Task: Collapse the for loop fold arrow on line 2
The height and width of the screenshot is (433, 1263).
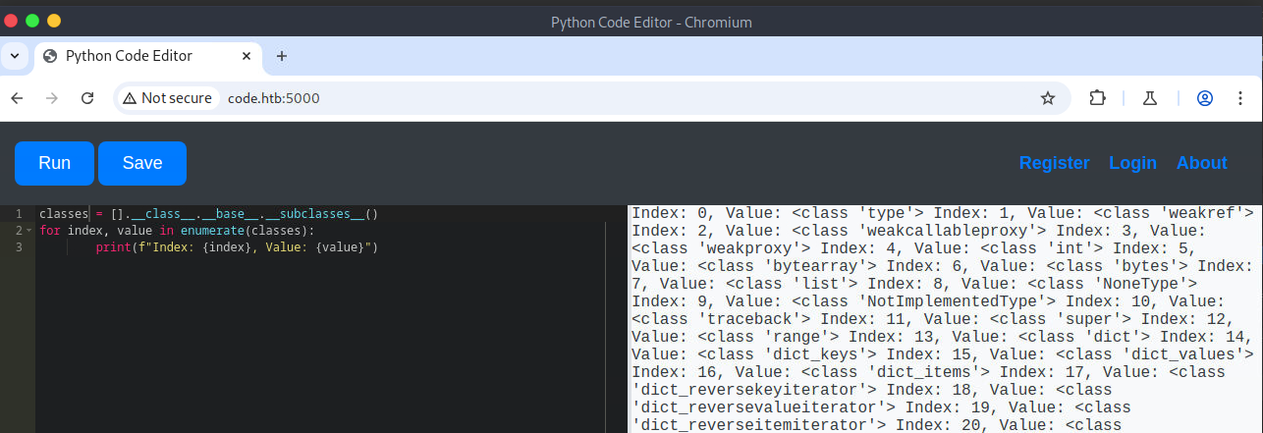Action: (29, 231)
